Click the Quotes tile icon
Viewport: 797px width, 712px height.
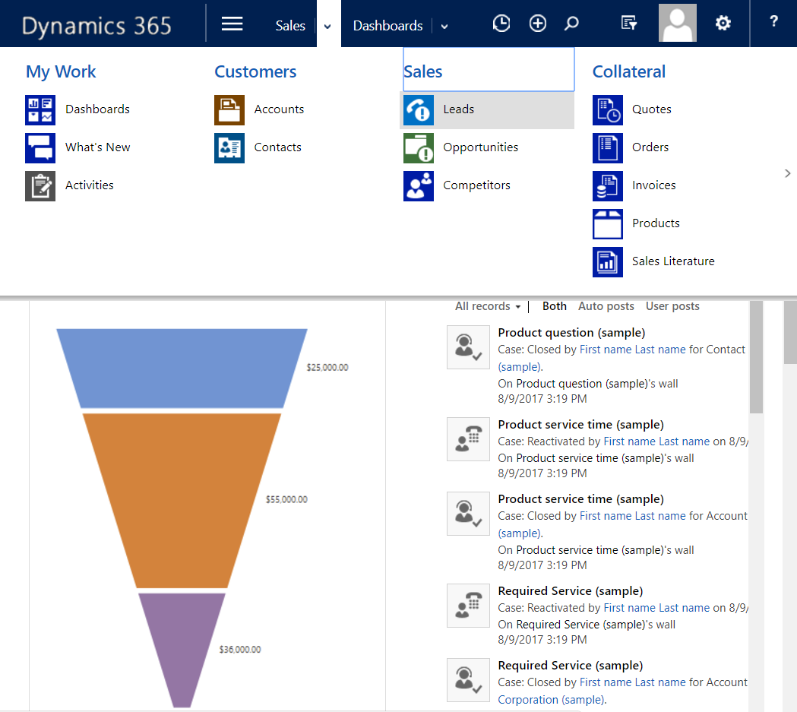(607, 109)
